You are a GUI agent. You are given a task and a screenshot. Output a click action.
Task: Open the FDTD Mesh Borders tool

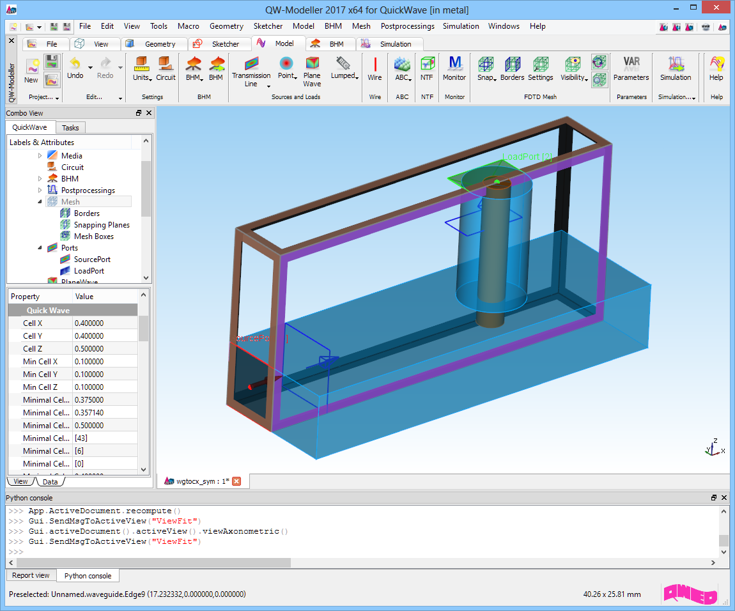(x=513, y=68)
